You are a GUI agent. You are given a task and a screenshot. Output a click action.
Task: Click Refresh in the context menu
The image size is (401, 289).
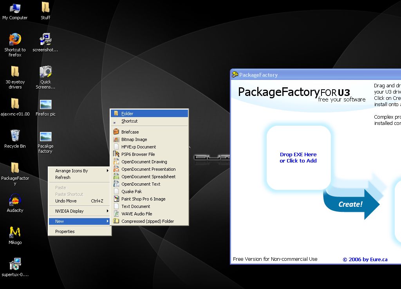pyautogui.click(x=79, y=177)
